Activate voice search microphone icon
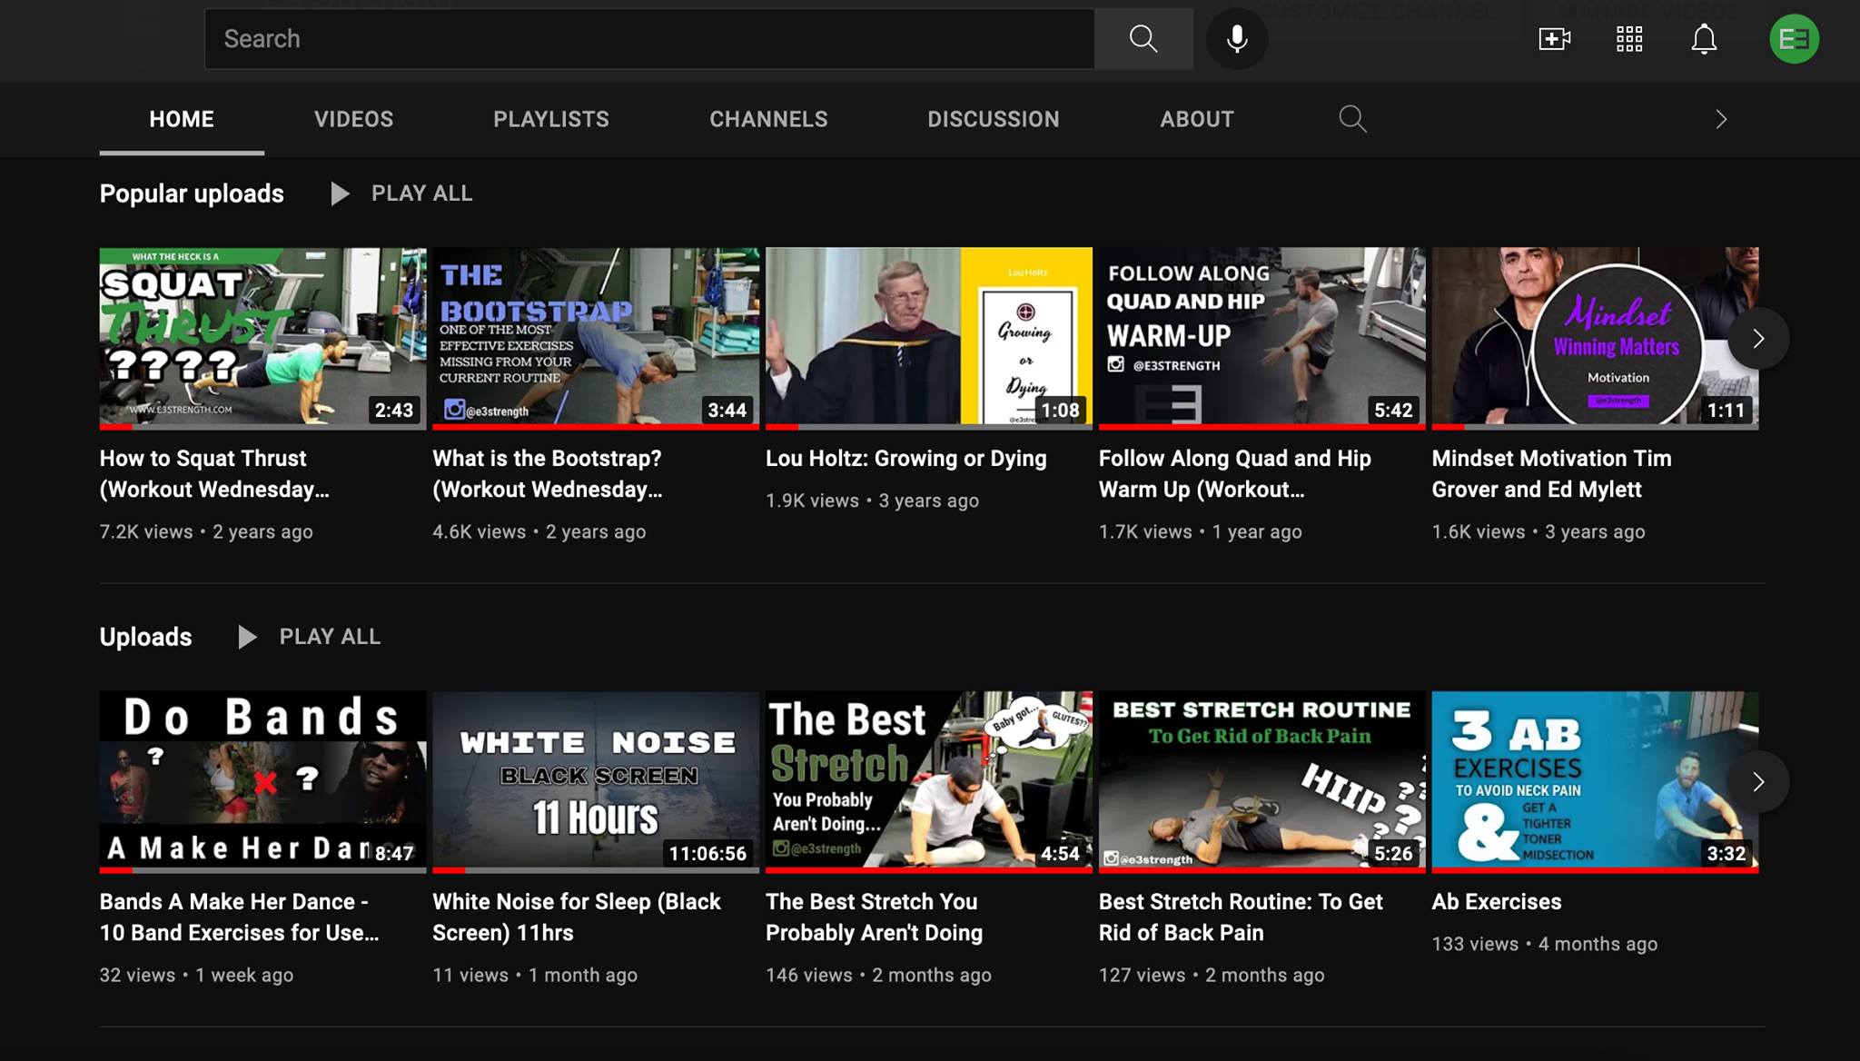 tap(1236, 39)
